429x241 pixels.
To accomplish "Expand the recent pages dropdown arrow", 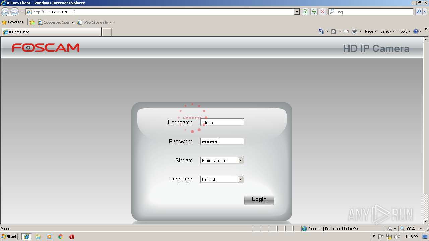I will [x=22, y=12].
